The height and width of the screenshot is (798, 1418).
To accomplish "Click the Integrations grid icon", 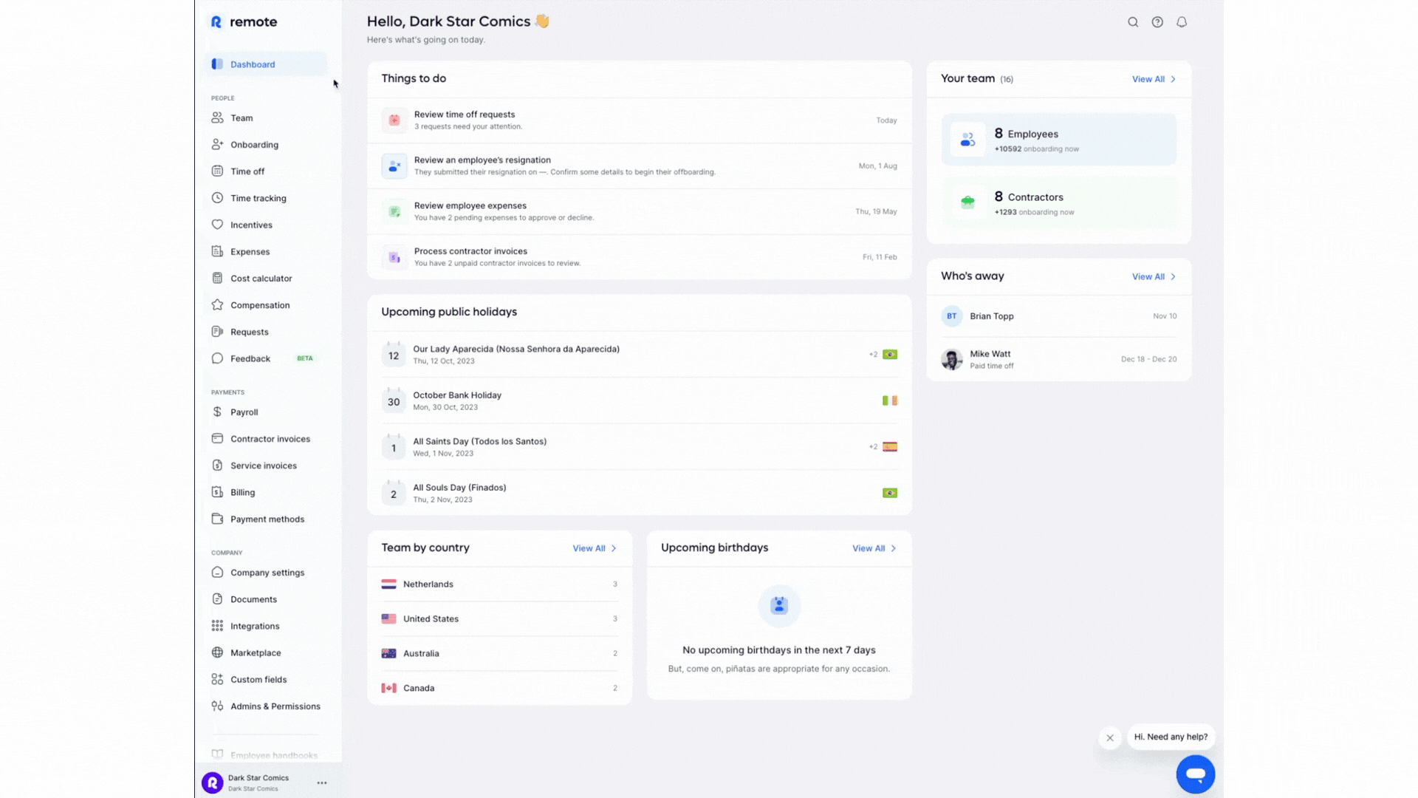I will 217,626.
